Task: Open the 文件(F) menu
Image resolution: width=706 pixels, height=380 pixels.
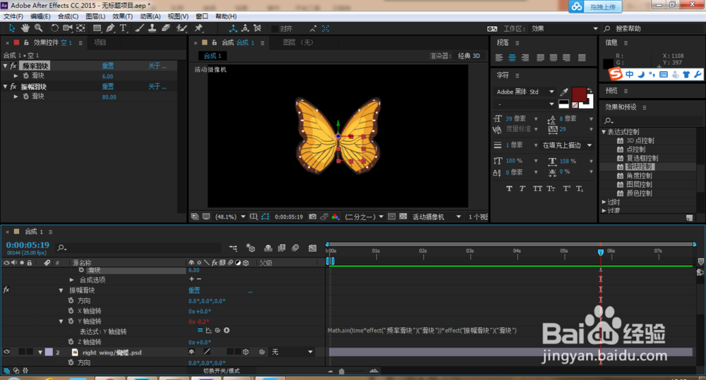Action: click(13, 16)
